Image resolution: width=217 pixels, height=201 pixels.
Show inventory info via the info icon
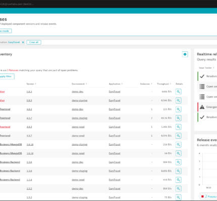coord(185,54)
